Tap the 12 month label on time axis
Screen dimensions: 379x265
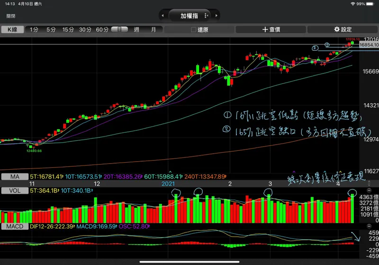pos(97,184)
